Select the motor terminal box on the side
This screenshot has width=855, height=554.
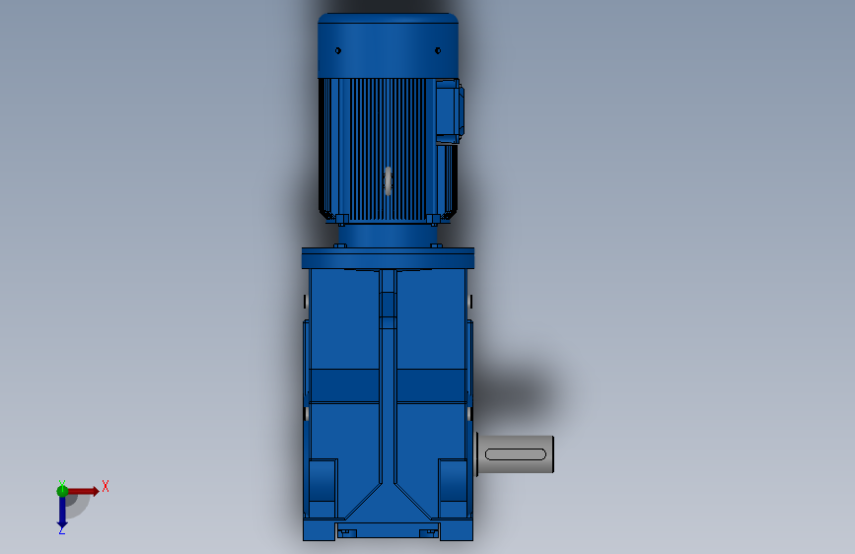(x=450, y=111)
